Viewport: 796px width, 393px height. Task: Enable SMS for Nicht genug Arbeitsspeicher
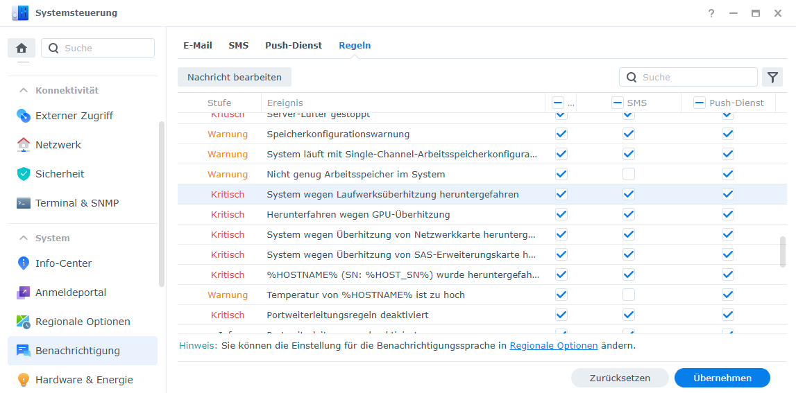[x=628, y=174]
